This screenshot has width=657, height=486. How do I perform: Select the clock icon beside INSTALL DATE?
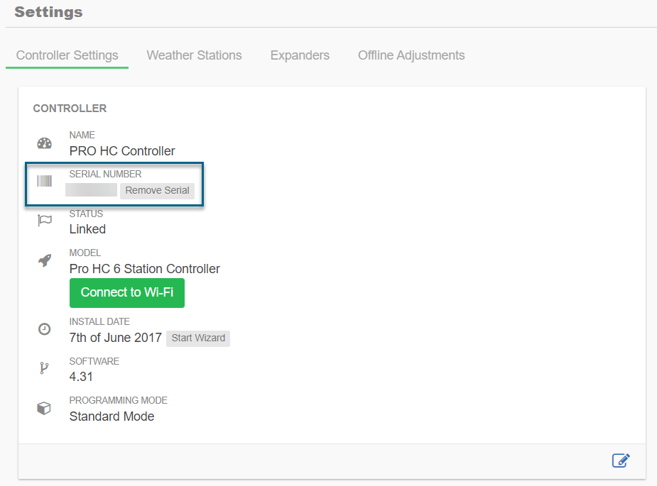pyautogui.click(x=44, y=329)
